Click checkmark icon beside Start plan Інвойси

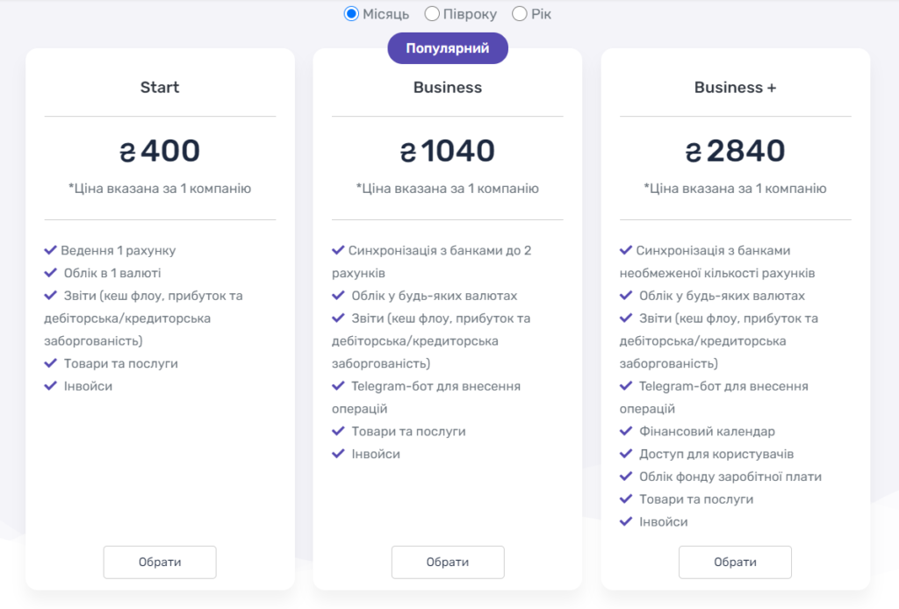click(x=51, y=386)
